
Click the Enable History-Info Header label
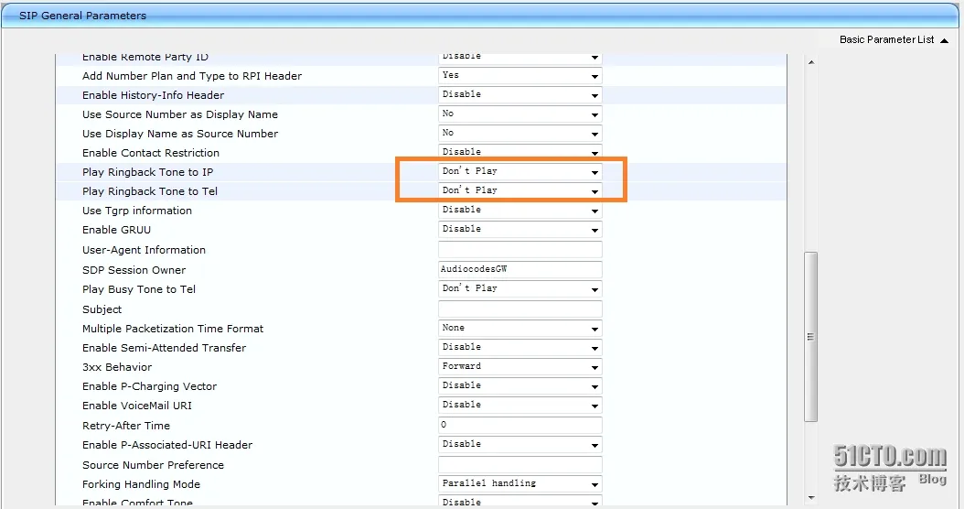click(153, 95)
